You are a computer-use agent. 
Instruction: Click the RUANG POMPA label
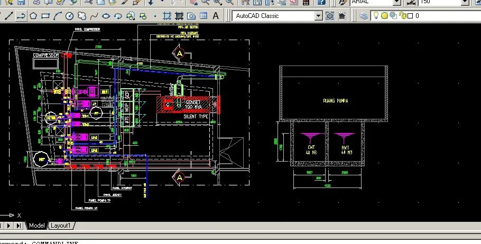tap(336, 100)
